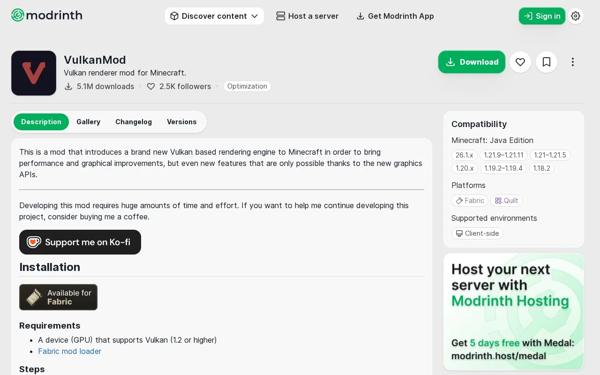Switch to the Versions tab
600x375 pixels.
click(182, 122)
